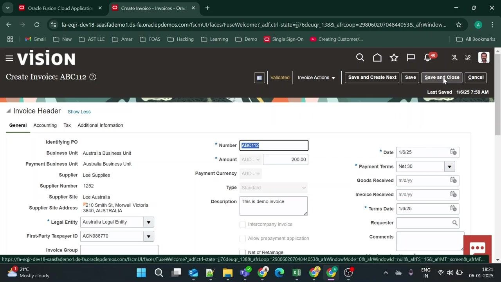This screenshot has height=282, width=501.
Task: Tick the Allow prepayment application checkbox
Action: tap(243, 239)
